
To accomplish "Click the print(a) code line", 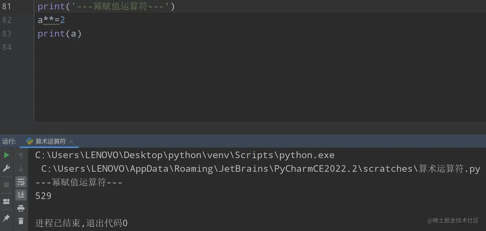I will tap(59, 34).
